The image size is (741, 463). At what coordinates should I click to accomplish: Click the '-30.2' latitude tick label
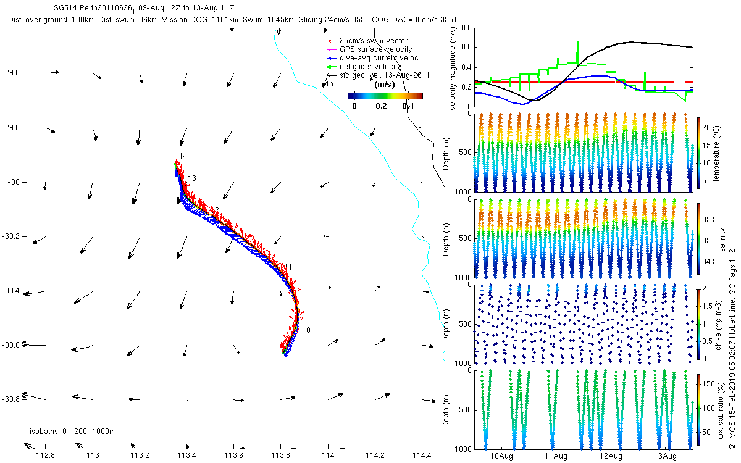[x=10, y=236]
